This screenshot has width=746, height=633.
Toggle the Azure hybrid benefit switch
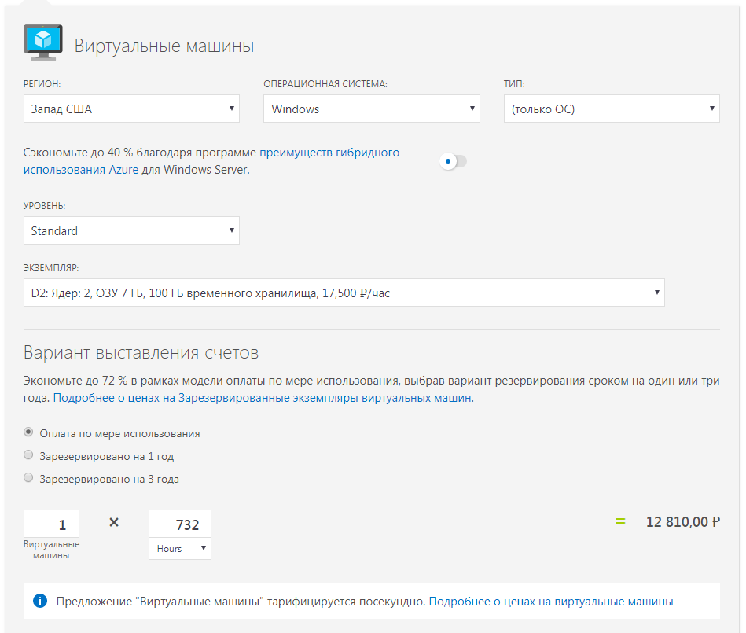tap(453, 161)
